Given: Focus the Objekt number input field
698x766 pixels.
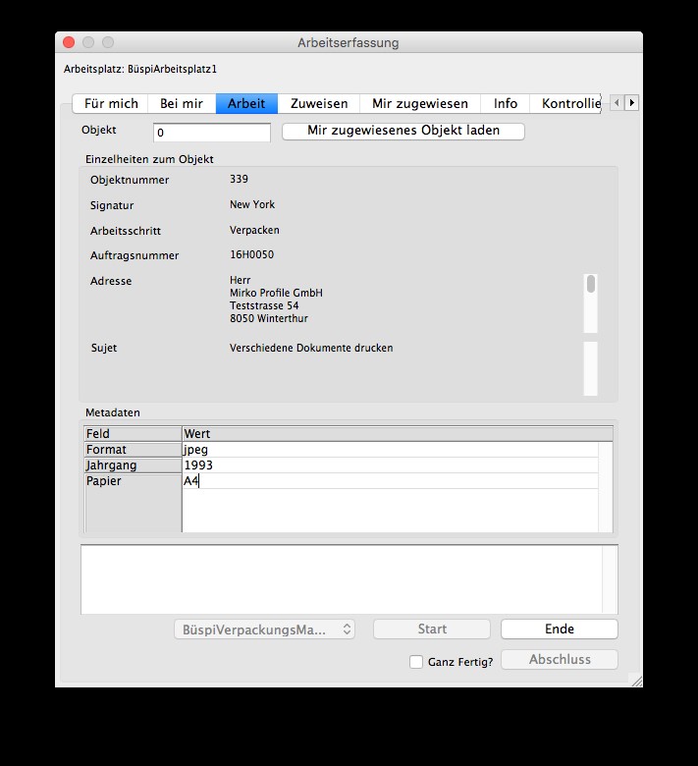Looking at the screenshot, I should [x=212, y=132].
